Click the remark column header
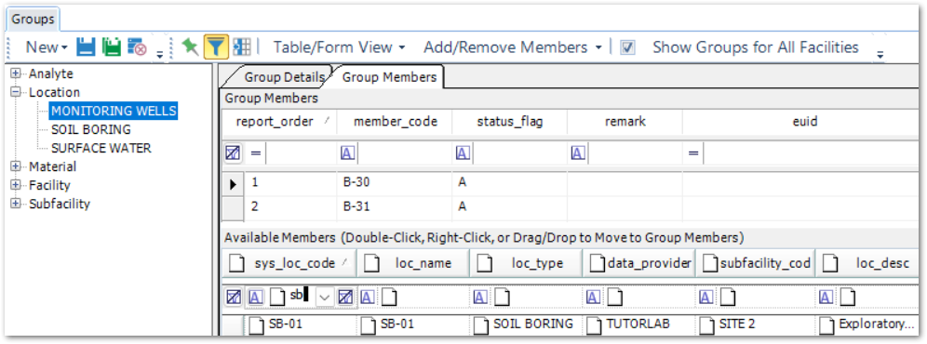This screenshot has height=344, width=927. coord(625,122)
